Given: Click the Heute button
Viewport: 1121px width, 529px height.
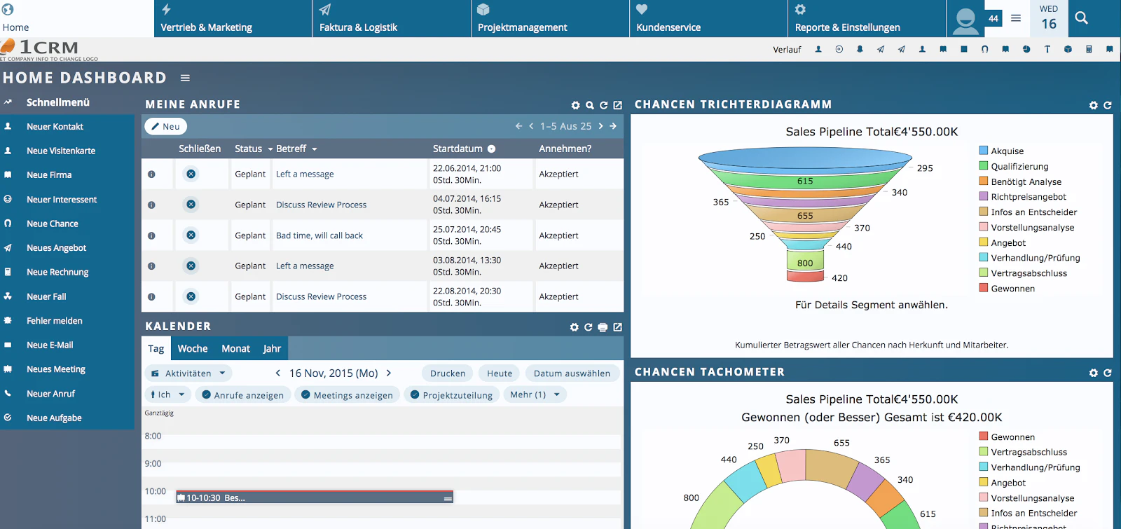Looking at the screenshot, I should coord(500,373).
